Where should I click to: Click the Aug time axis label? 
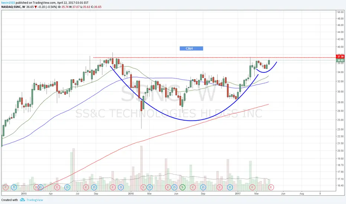[302, 194]
